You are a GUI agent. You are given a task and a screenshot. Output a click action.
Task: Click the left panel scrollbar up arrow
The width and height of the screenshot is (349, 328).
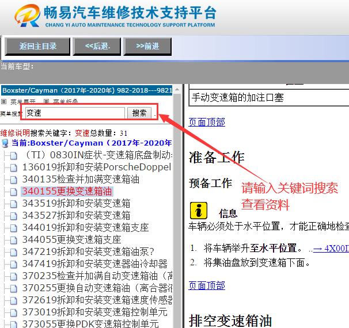(177, 89)
